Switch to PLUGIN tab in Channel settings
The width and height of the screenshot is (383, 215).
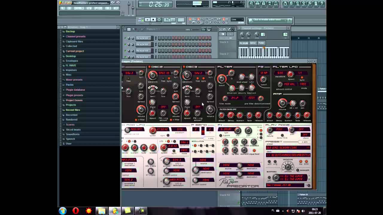click(244, 43)
